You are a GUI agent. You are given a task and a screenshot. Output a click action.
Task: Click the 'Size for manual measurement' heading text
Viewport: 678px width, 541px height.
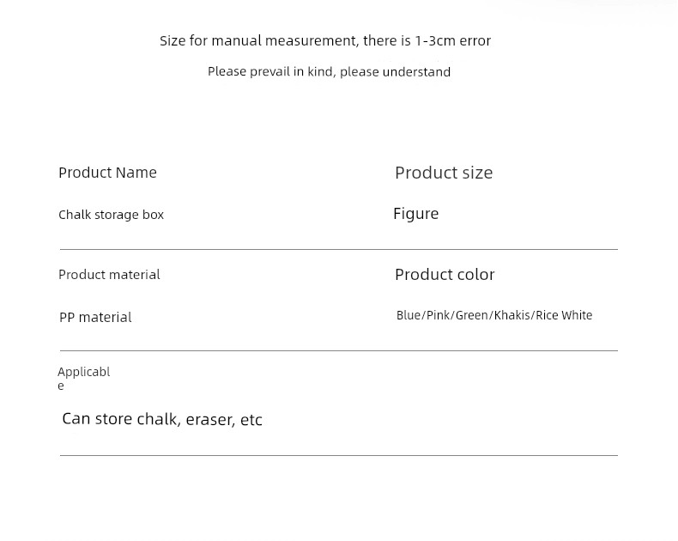tap(325, 40)
